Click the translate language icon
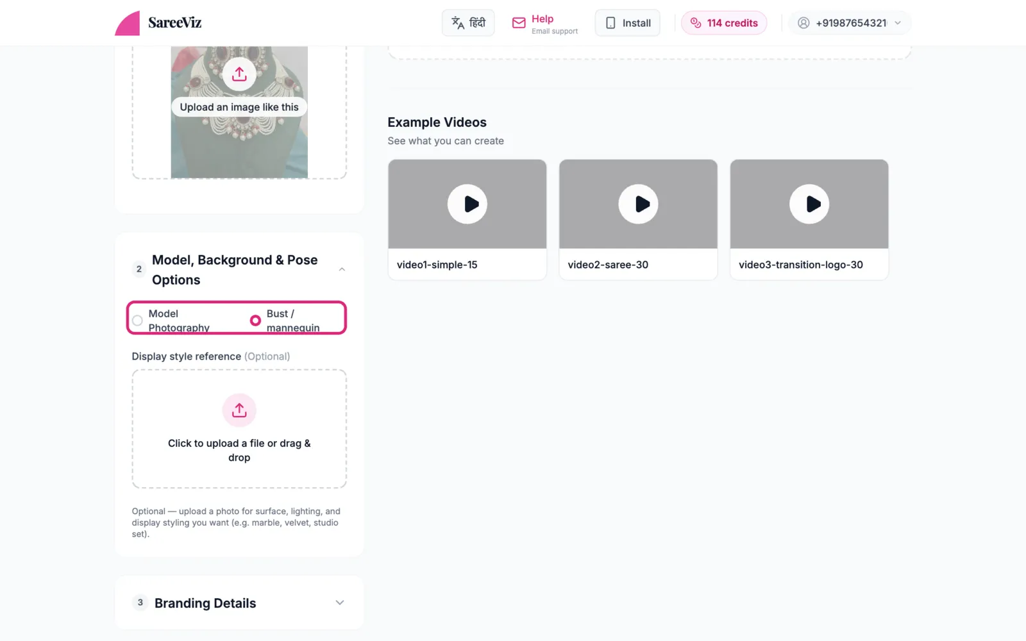 click(x=458, y=23)
